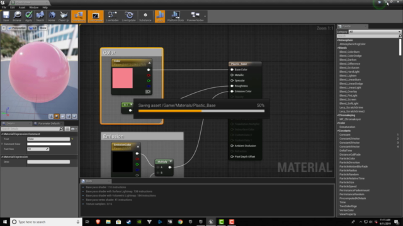Image resolution: width=403 pixels, height=226 pixels.
Task: Select the highlighted sphere preview shape icon
Action: click(x=57, y=116)
